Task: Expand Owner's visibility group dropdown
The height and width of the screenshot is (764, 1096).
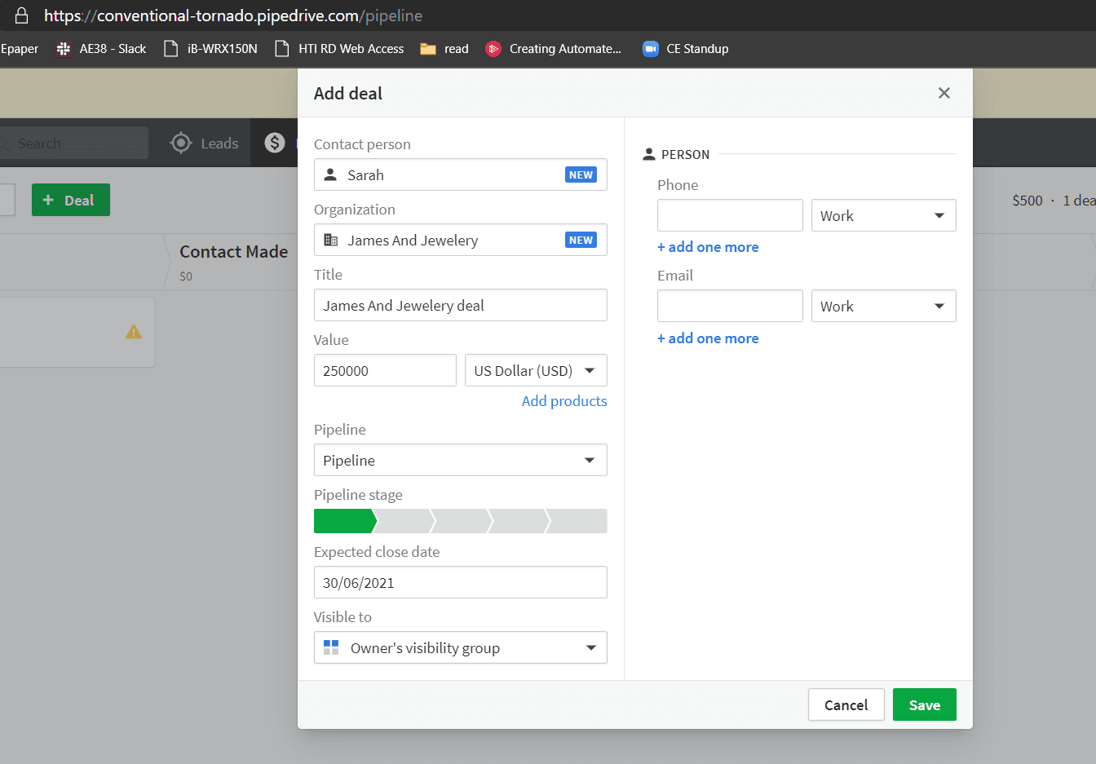Action: pos(460,648)
